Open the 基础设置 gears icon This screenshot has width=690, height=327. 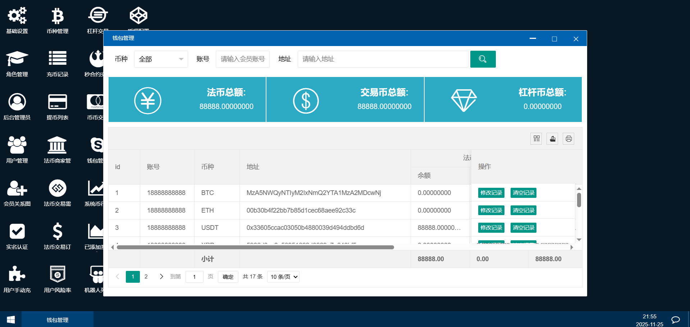[17, 16]
